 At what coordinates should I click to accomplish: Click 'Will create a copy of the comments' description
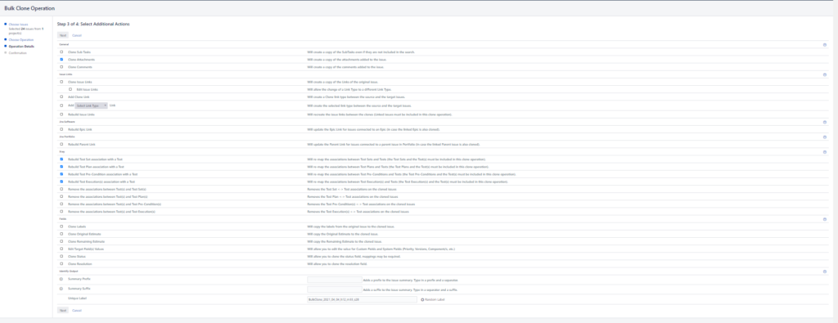[x=346, y=67]
